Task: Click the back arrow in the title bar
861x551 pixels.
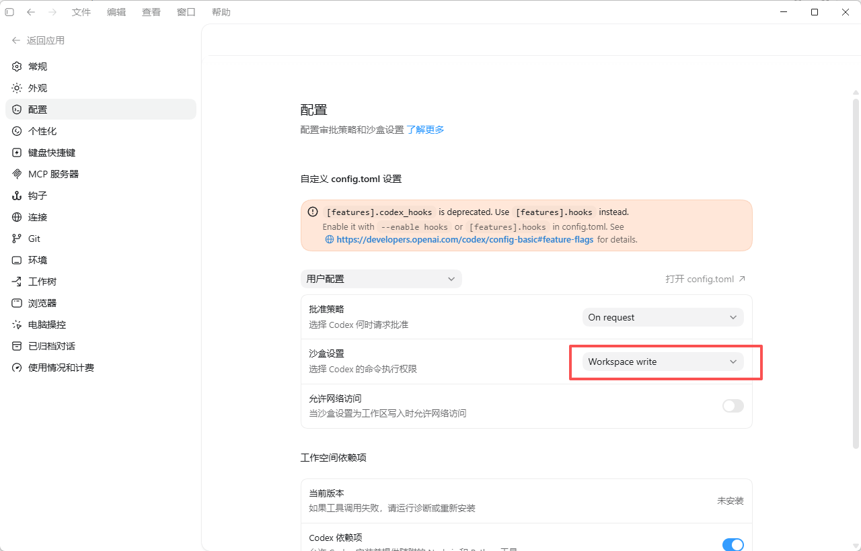Action: pyautogui.click(x=31, y=12)
